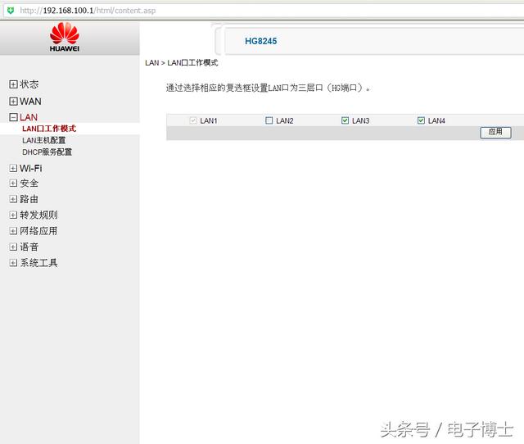Open the 系统工具 menu label
524x444 pixels.
click(x=38, y=263)
